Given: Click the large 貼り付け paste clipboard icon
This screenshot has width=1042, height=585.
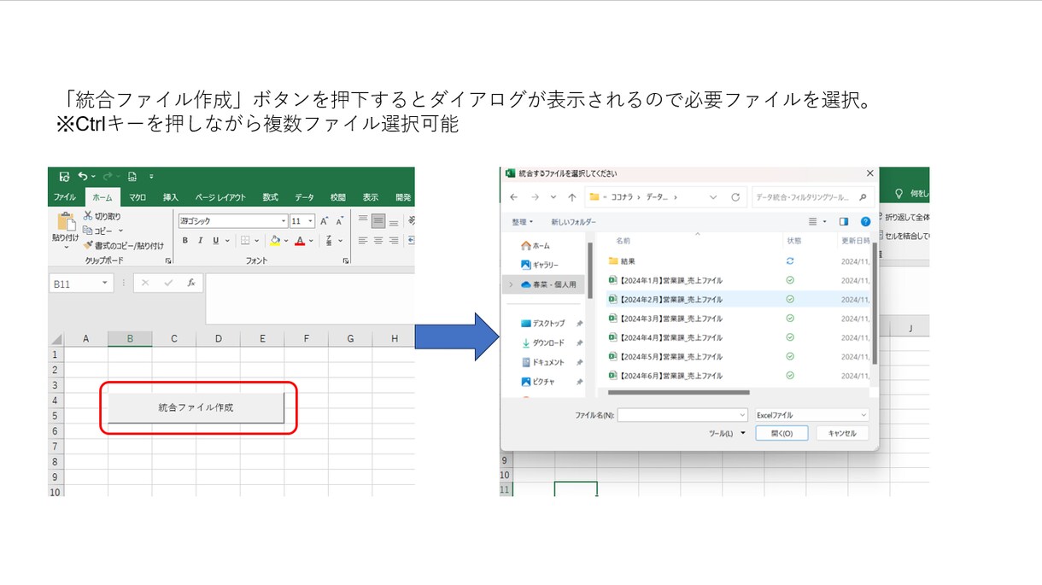Looking at the screenshot, I should click(x=66, y=222).
